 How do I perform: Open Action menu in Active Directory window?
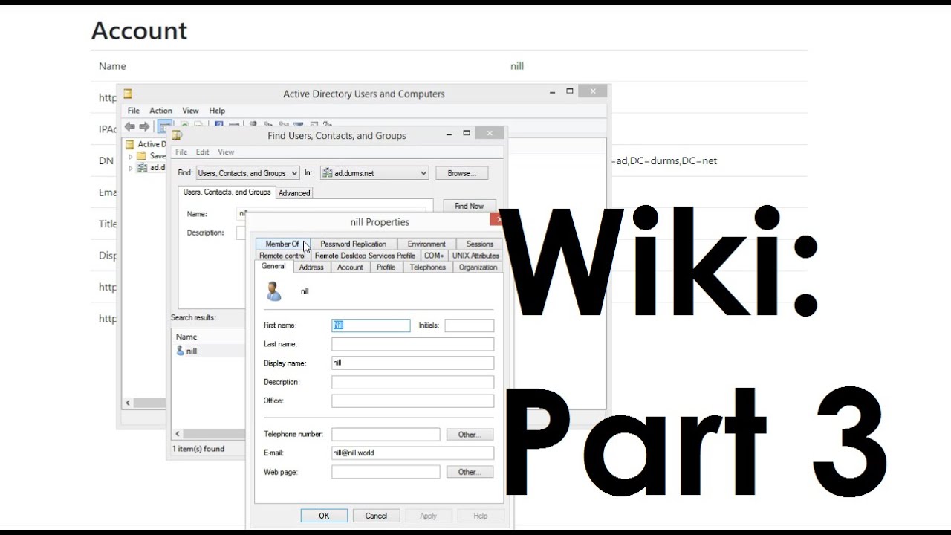pos(160,111)
